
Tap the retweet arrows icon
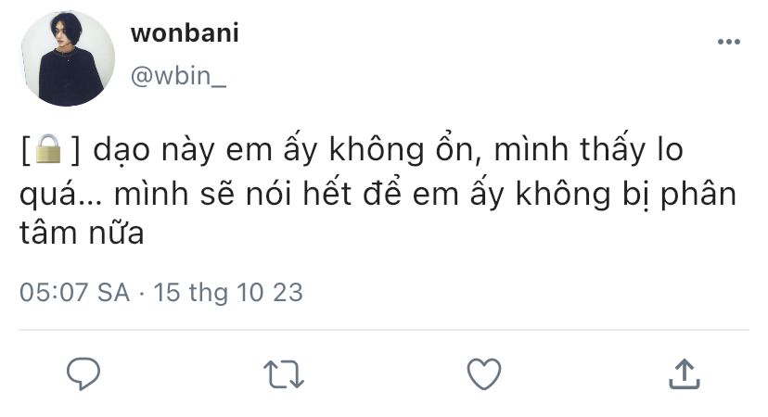pyautogui.click(x=284, y=374)
